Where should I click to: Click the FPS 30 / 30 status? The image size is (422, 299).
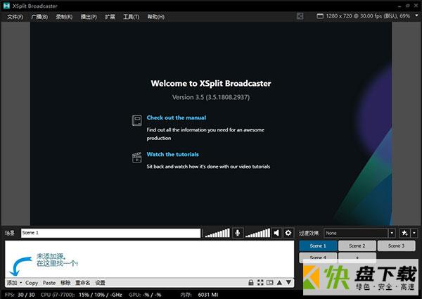point(20,295)
